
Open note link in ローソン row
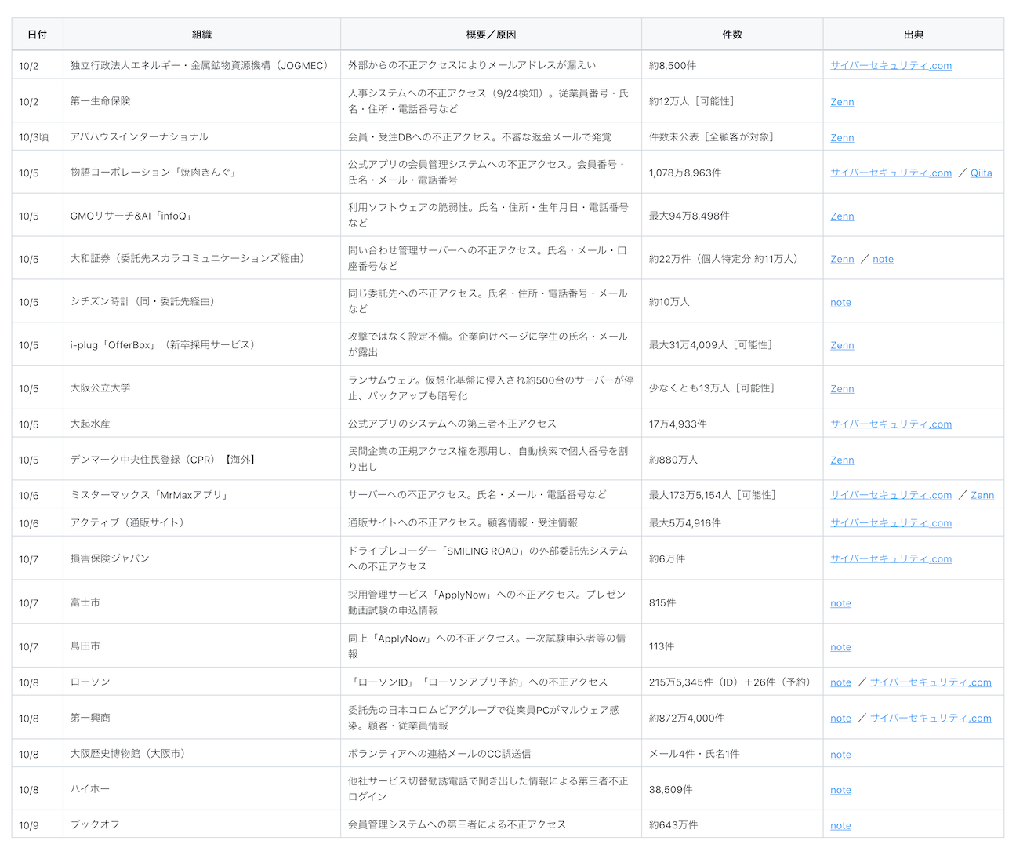pos(840,683)
